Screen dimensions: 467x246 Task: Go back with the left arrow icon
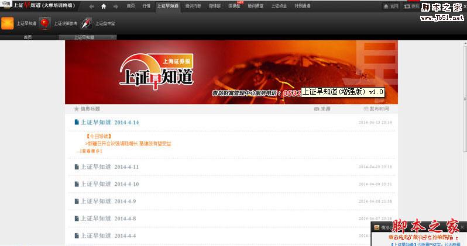92,6
